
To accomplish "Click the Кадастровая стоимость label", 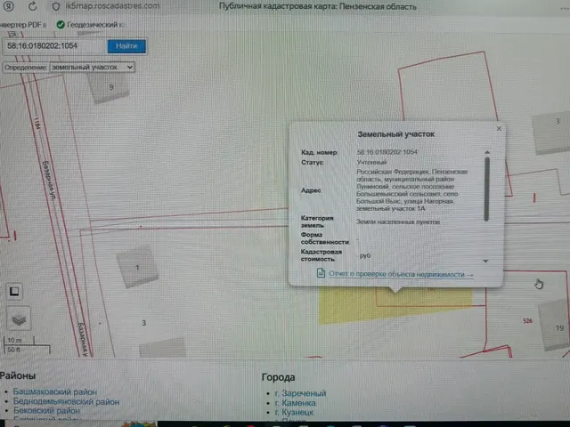I will pos(321,255).
